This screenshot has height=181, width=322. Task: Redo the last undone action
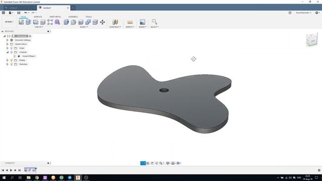pyautogui.click(x=33, y=13)
